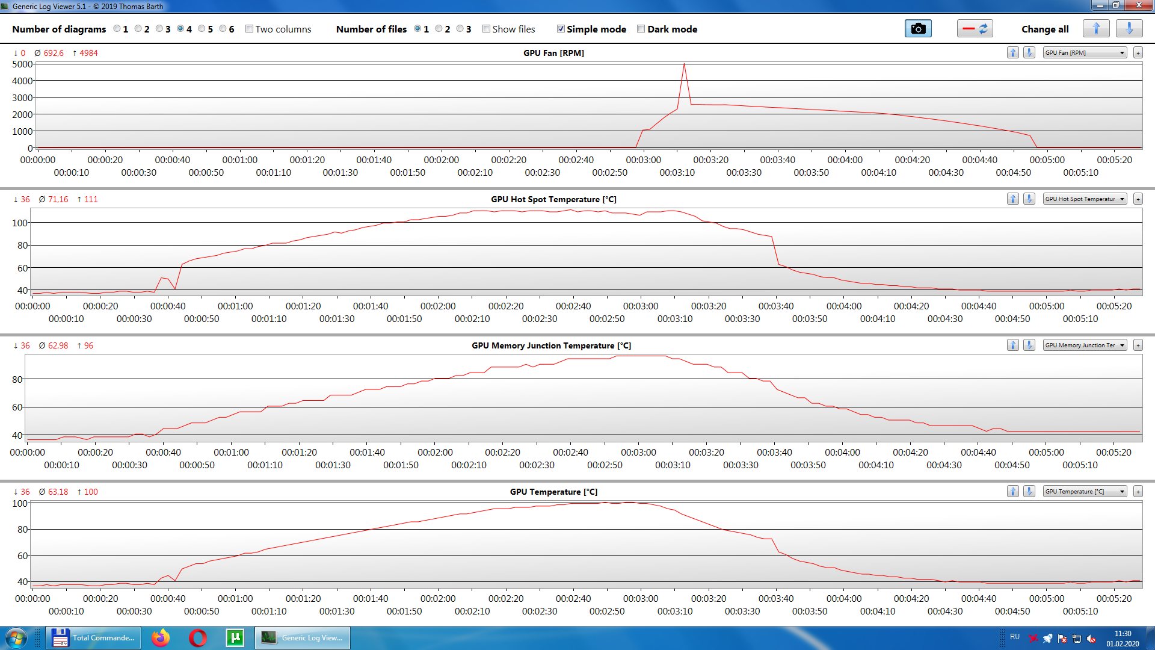This screenshot has width=1155, height=650.
Task: Click the GPU Temperature diagram's up arrow icon
Action: (x=1013, y=492)
